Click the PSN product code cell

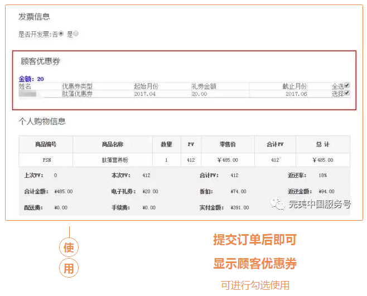point(46,160)
